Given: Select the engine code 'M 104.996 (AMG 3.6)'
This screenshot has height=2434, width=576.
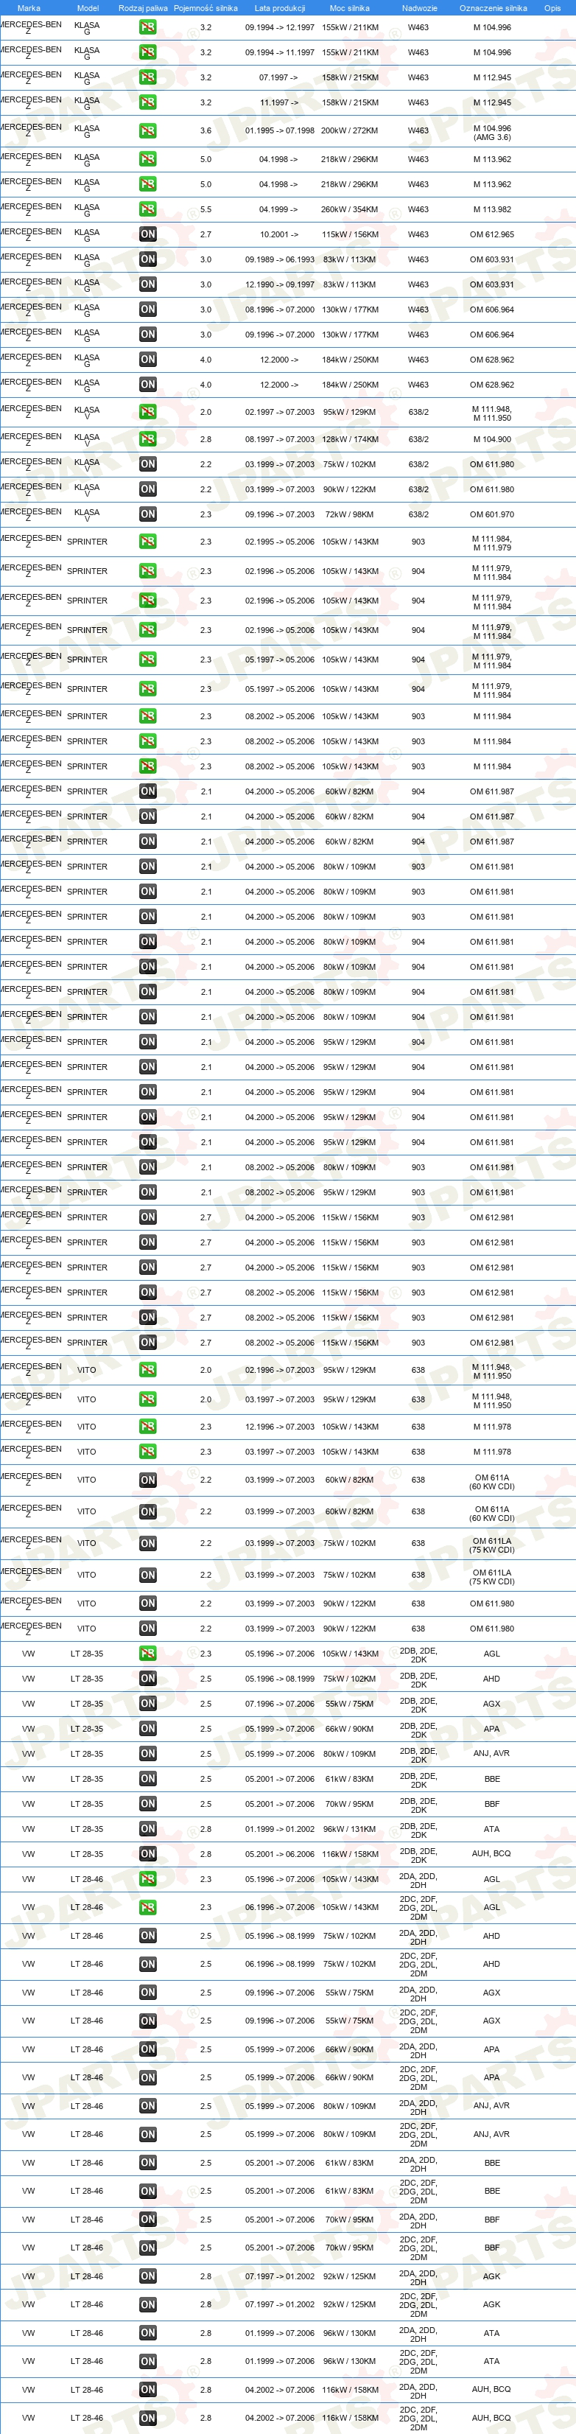Looking at the screenshot, I should (492, 133).
